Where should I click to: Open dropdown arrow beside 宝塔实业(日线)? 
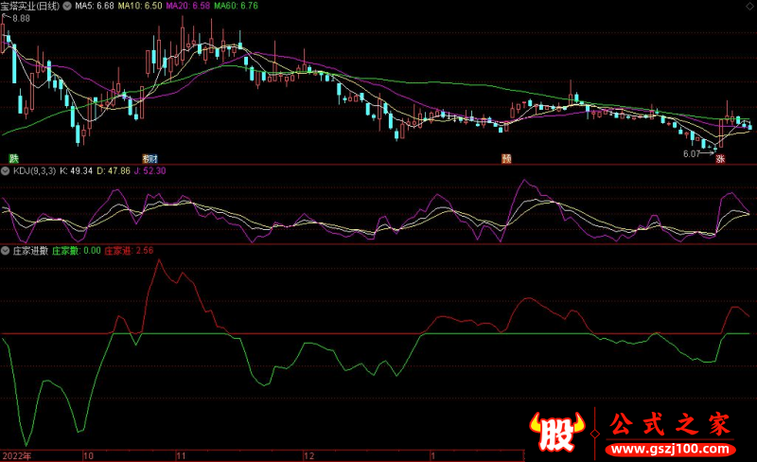click(x=65, y=6)
